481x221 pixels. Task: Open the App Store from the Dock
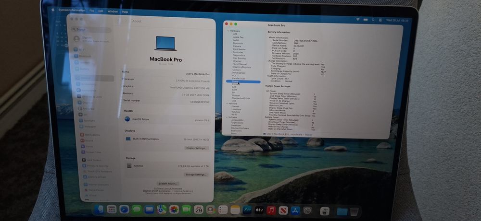(x=295, y=210)
